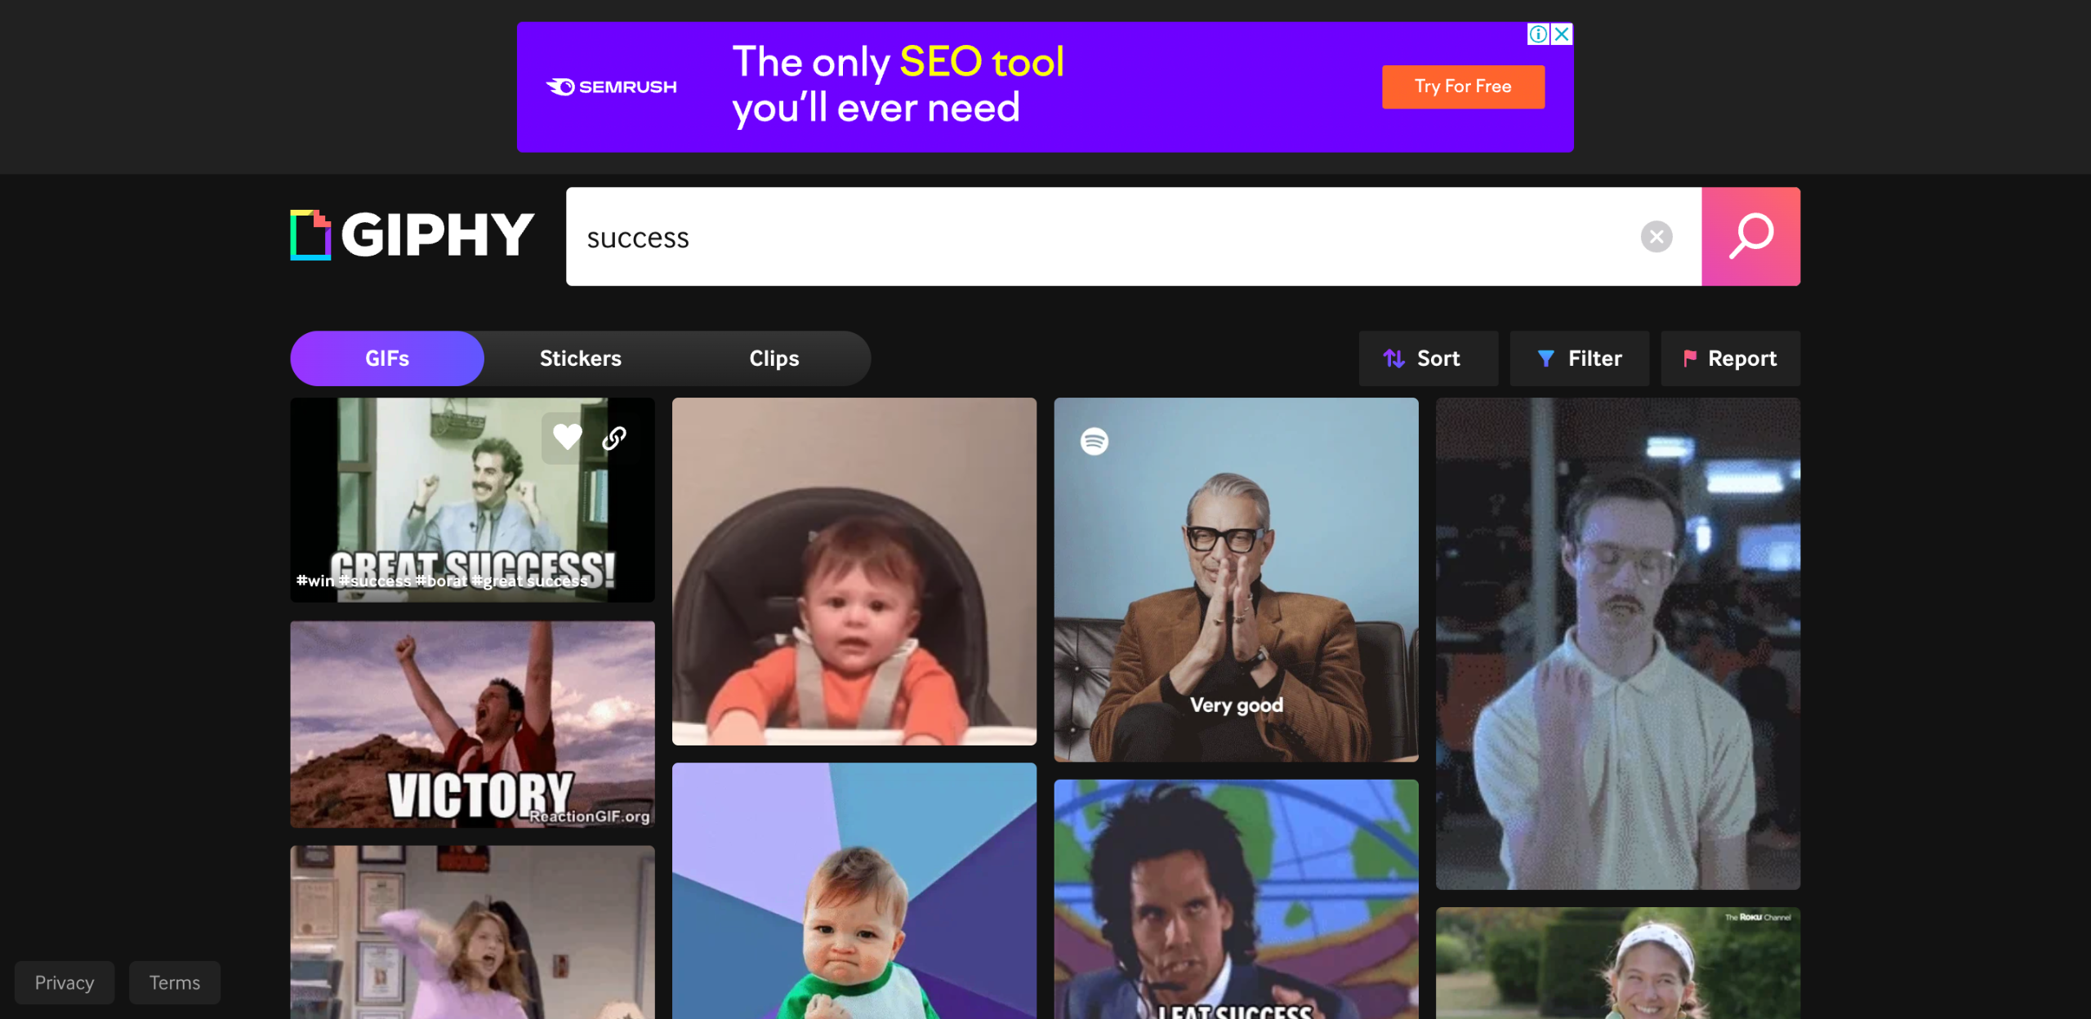This screenshot has height=1019, width=2091.
Task: Open the VICTORY GIF thumbnail
Action: click(472, 724)
